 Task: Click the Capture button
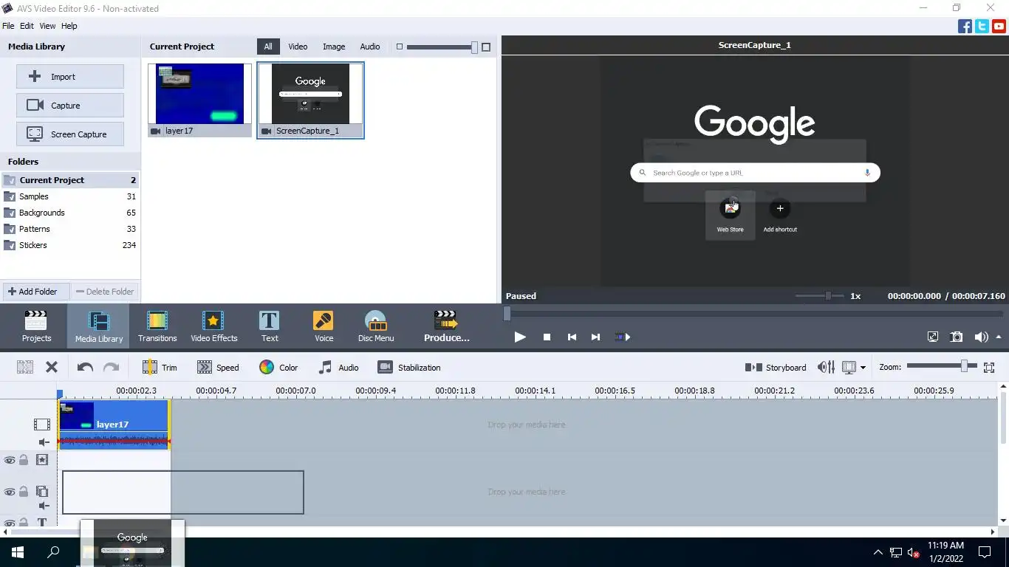click(70, 106)
